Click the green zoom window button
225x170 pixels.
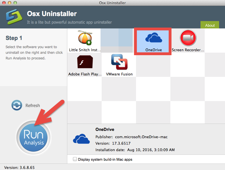coord(15,3)
